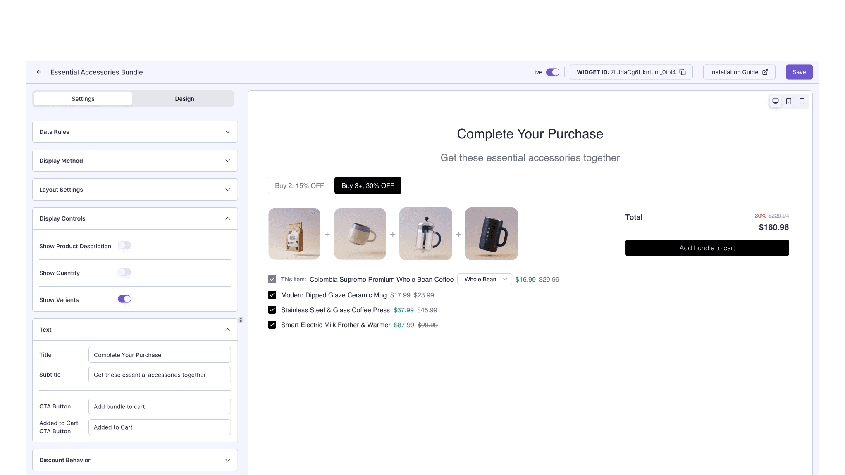Switch to the Design tab

click(x=184, y=99)
